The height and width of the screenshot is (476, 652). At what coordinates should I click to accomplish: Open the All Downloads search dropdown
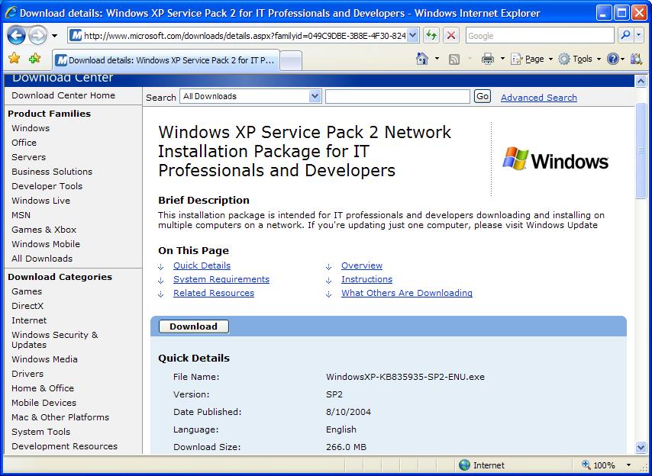[x=250, y=96]
